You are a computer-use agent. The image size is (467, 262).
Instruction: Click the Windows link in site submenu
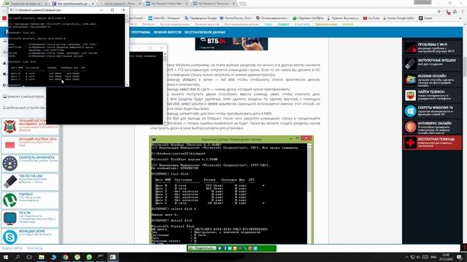click(x=148, y=24)
